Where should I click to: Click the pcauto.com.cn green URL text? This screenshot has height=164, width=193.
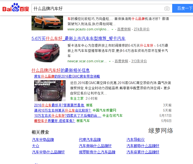click(x=88, y=29)
